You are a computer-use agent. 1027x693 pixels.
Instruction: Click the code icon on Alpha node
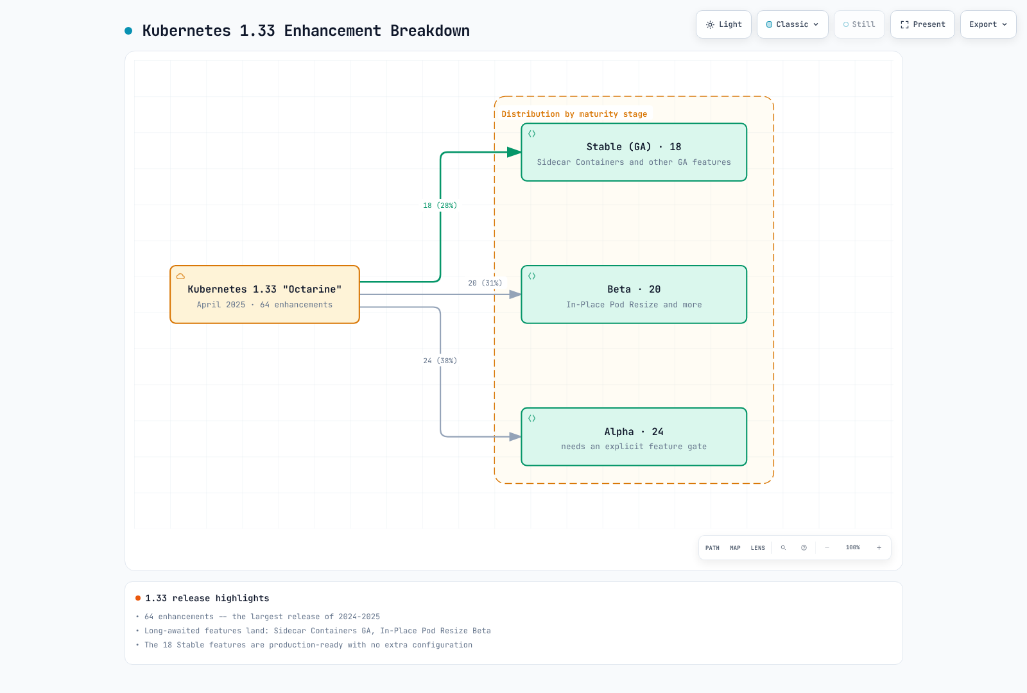(x=531, y=418)
